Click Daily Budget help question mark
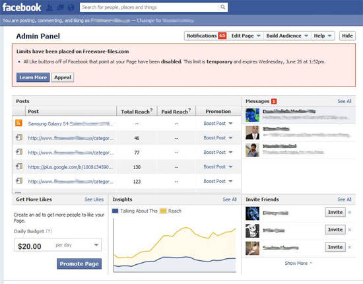Screen dimensions: 363x284 tap(49, 231)
